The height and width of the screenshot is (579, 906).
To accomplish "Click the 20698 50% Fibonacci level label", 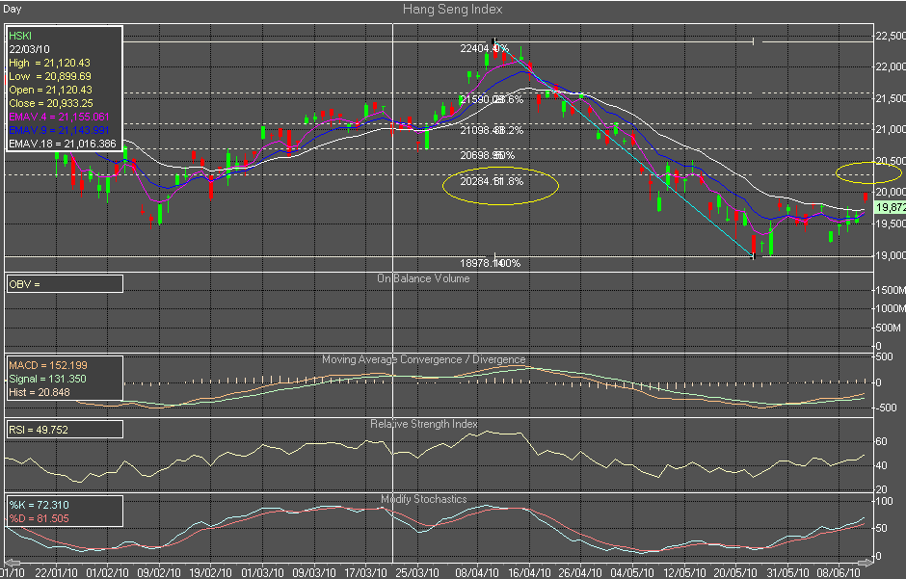I will point(487,155).
